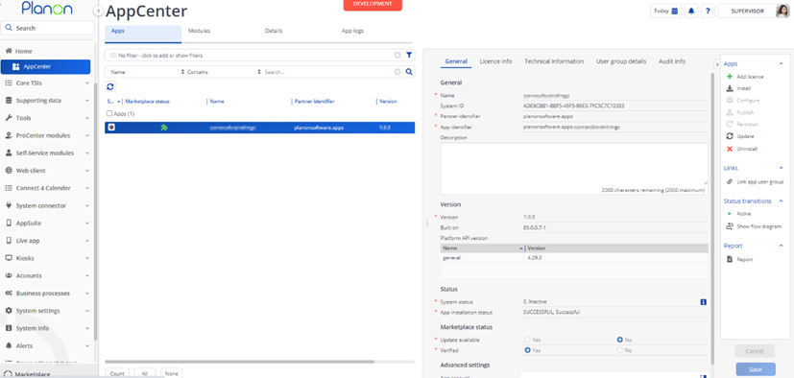
Task: Click the sidebar Search field
Action: [48, 29]
